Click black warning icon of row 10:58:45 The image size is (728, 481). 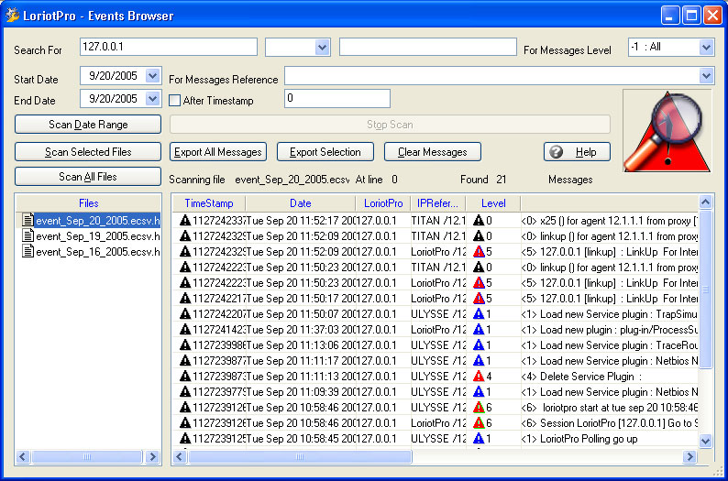coord(185,438)
